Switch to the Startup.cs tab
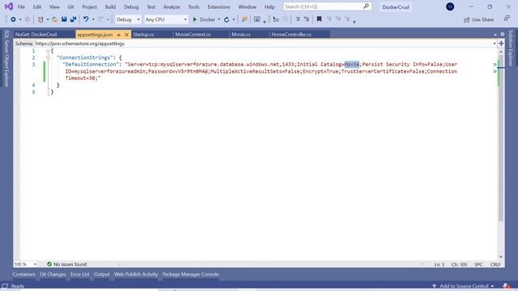The width and height of the screenshot is (518, 291). [x=151, y=34]
